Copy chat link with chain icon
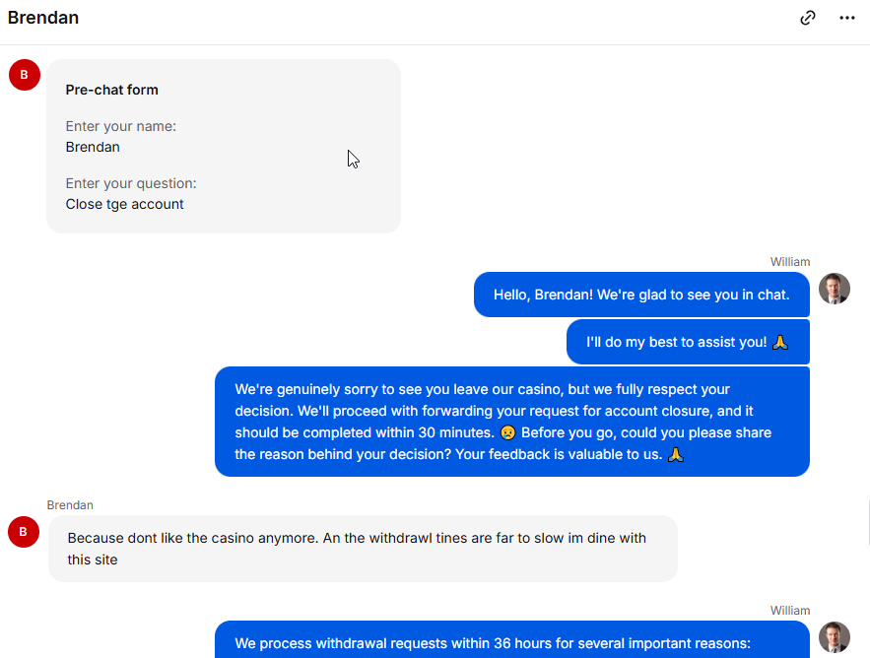 coord(808,18)
